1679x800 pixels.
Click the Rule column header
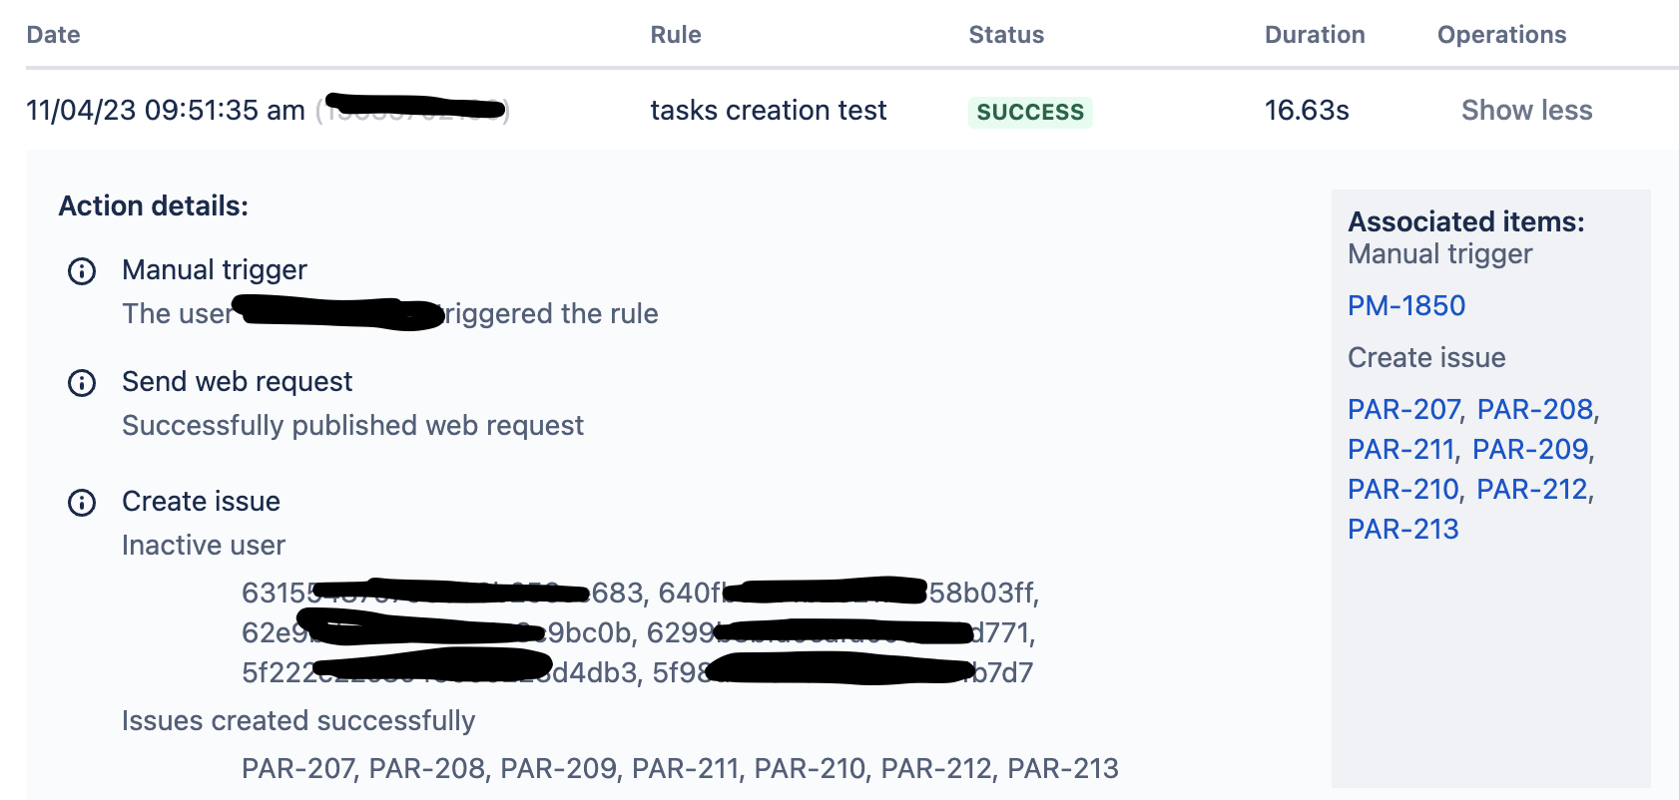point(676,34)
